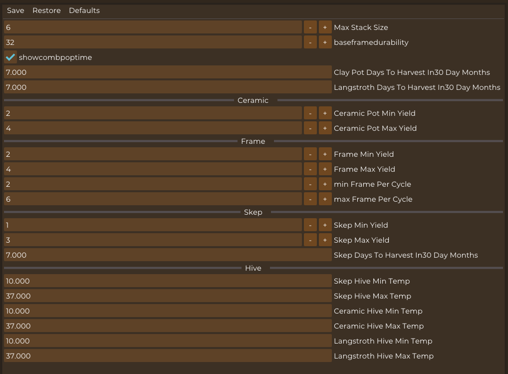The height and width of the screenshot is (374, 508).
Task: Increase Skep Min Yield value
Action: tap(325, 225)
